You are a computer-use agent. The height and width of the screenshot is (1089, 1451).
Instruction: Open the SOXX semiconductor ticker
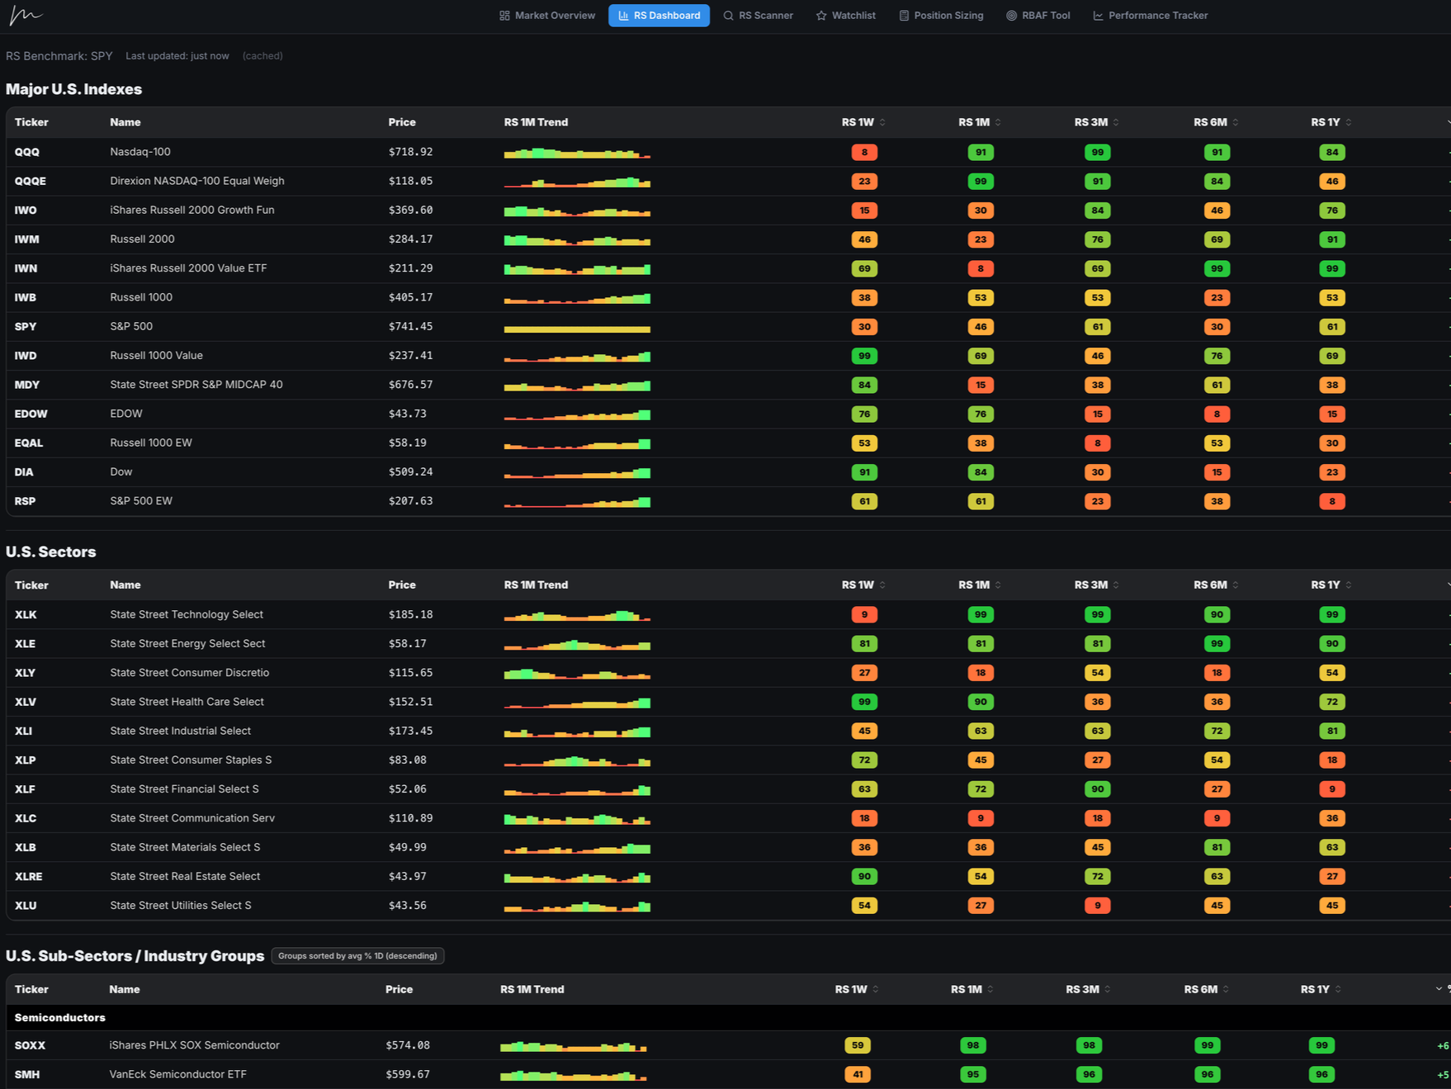pyautogui.click(x=30, y=1045)
